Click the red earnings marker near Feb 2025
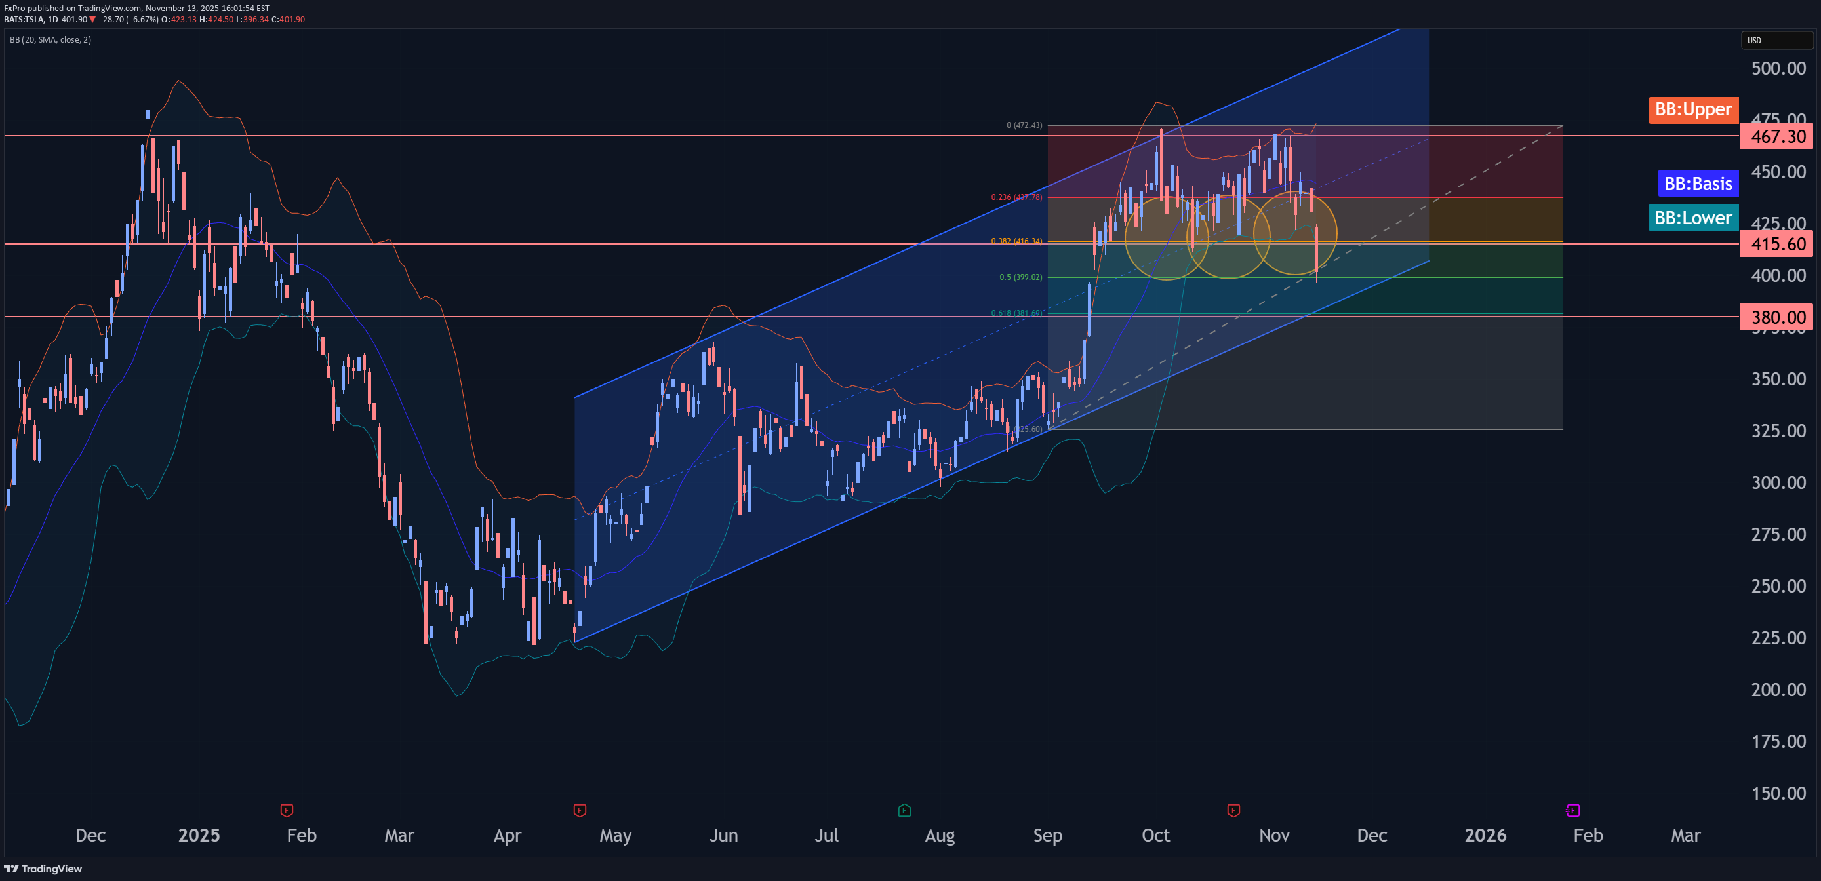Viewport: 1821px width, 881px height. 287,810
